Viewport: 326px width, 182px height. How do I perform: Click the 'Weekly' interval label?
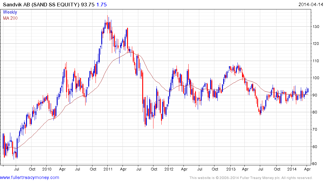(10, 12)
